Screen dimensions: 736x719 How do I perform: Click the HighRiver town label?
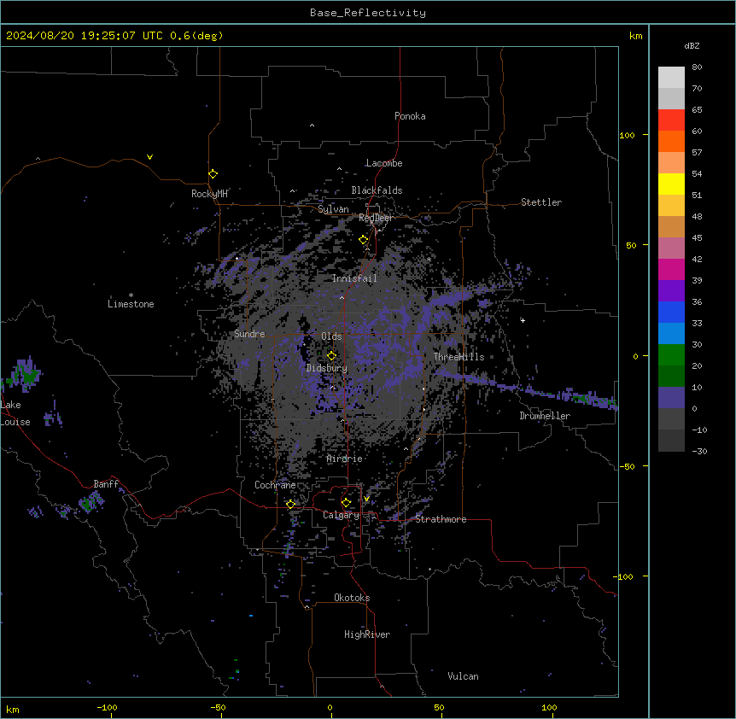[367, 634]
